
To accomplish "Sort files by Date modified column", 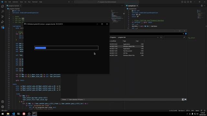I will pos(116,41).
